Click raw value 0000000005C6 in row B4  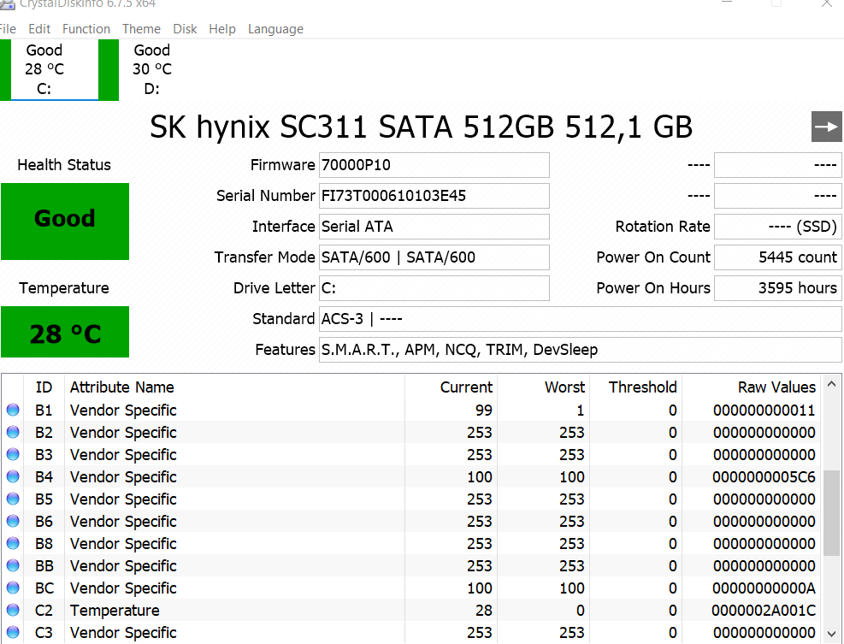tap(764, 477)
